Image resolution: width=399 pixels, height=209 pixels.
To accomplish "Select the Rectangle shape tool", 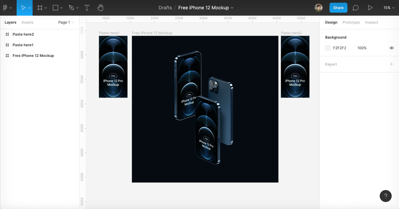I will 55,8.
